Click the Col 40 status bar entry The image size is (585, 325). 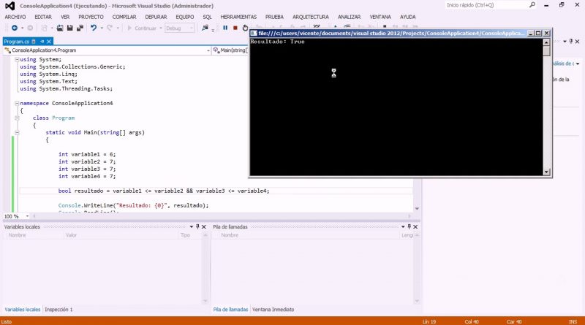(x=472, y=321)
